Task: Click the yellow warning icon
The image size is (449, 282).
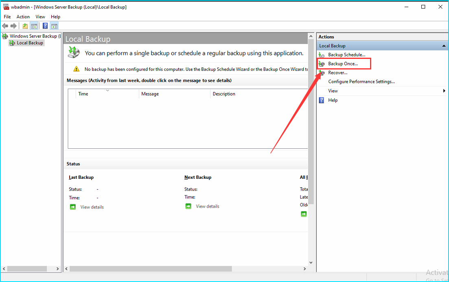Action: [76, 69]
